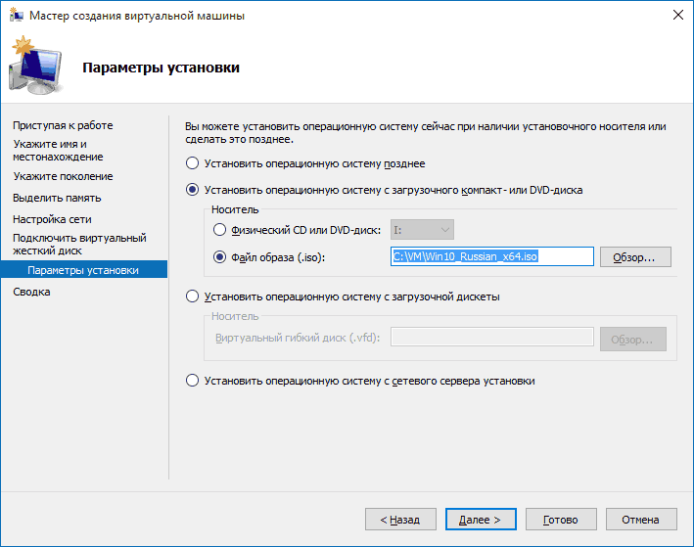
Task: Select the image file (.iso) radio button
Action: coord(219,257)
